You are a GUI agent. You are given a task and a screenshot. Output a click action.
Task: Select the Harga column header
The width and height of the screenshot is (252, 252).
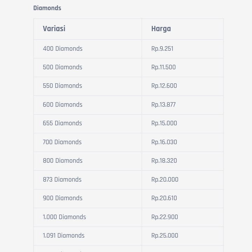pos(161,29)
